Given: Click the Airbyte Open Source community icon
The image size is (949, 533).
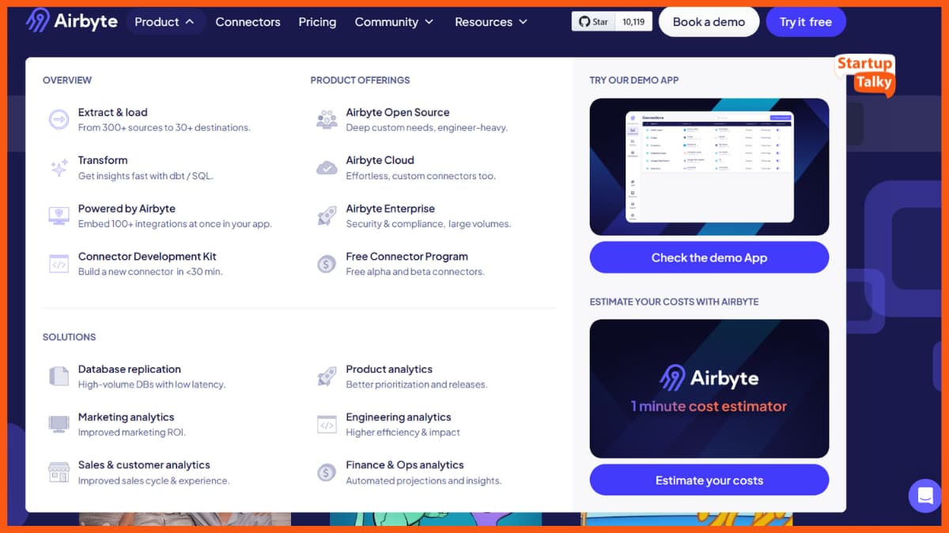Looking at the screenshot, I should pyautogui.click(x=327, y=120).
